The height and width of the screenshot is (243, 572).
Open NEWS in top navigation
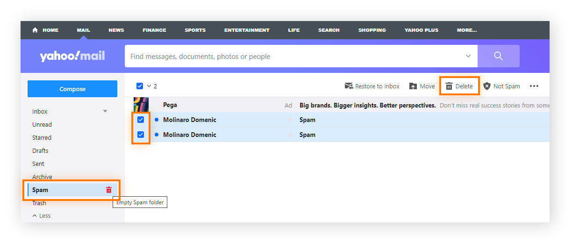pyautogui.click(x=116, y=30)
